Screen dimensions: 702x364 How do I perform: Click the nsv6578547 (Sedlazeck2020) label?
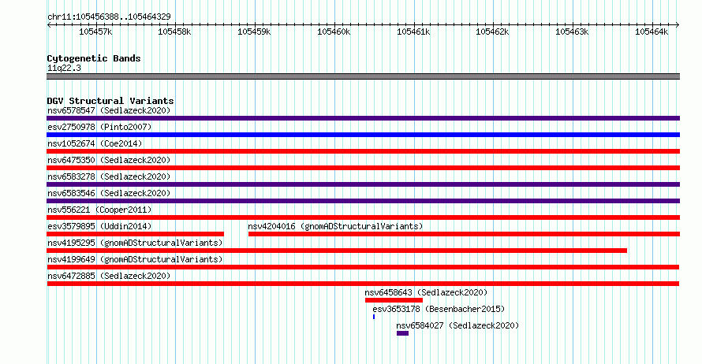[109, 110]
